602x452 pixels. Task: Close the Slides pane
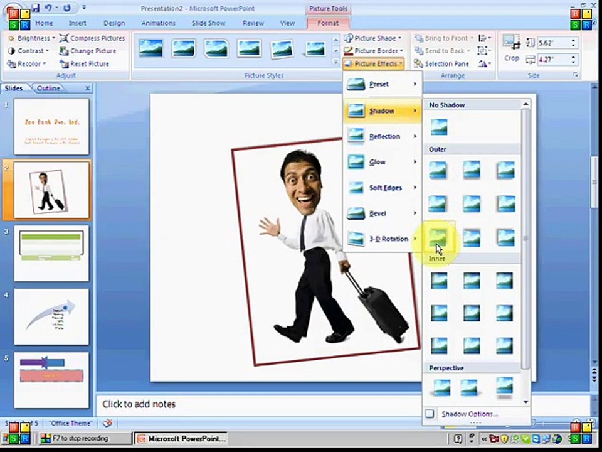[88, 88]
